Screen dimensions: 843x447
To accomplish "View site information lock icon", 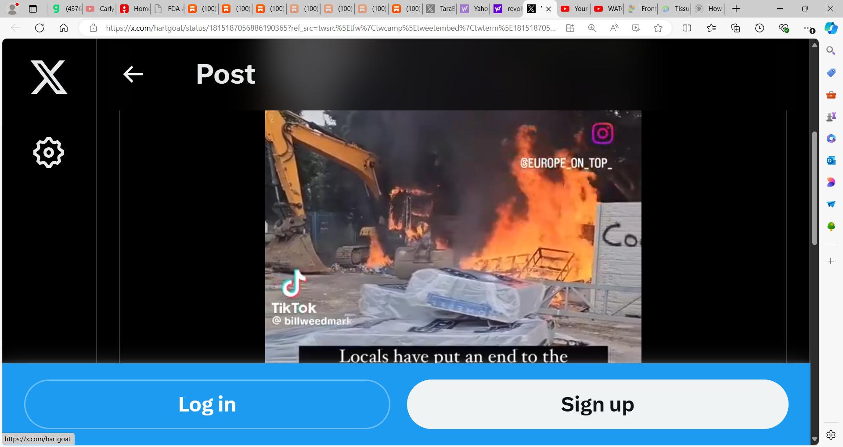I will coord(93,28).
